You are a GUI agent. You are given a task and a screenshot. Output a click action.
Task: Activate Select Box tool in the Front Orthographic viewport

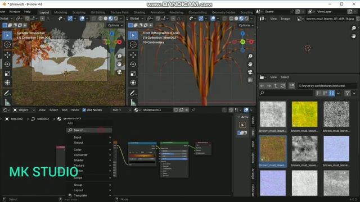coord(133,35)
